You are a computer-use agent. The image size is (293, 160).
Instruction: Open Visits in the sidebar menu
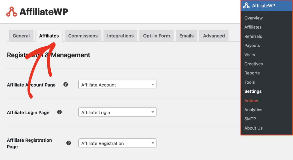[x=250, y=55]
